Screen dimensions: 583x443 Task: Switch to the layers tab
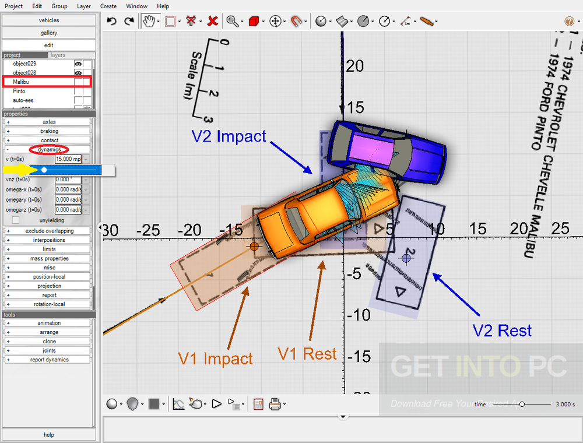[57, 54]
